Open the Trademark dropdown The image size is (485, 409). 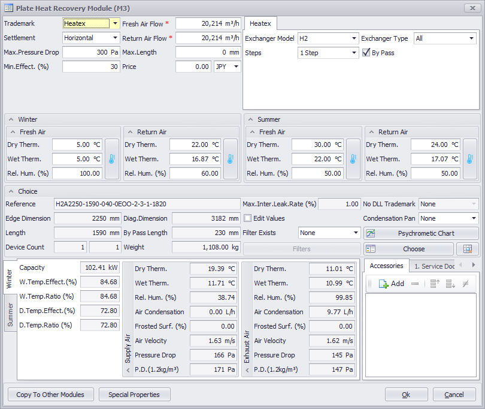[115, 23]
